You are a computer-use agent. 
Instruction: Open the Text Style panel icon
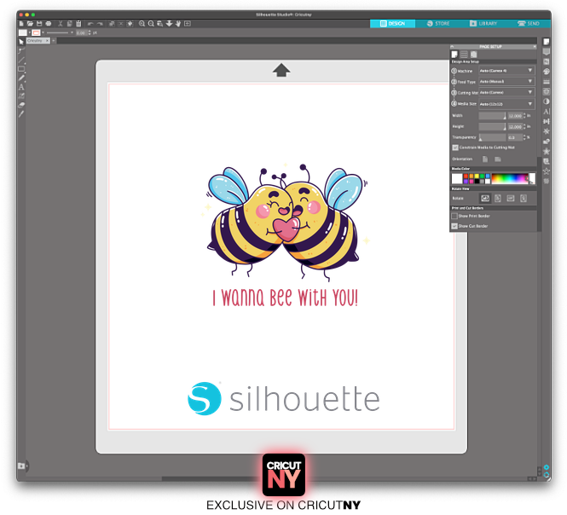click(x=547, y=112)
